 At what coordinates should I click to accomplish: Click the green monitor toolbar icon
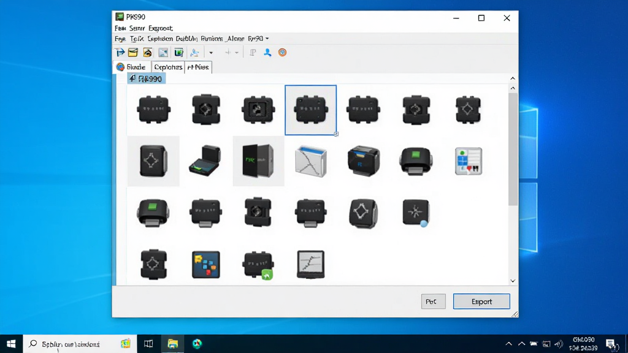(x=178, y=53)
